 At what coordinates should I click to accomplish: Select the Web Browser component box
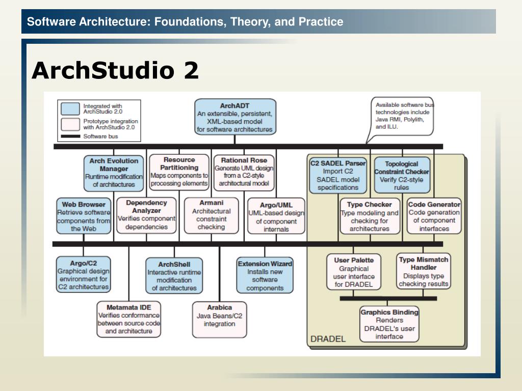(84, 216)
